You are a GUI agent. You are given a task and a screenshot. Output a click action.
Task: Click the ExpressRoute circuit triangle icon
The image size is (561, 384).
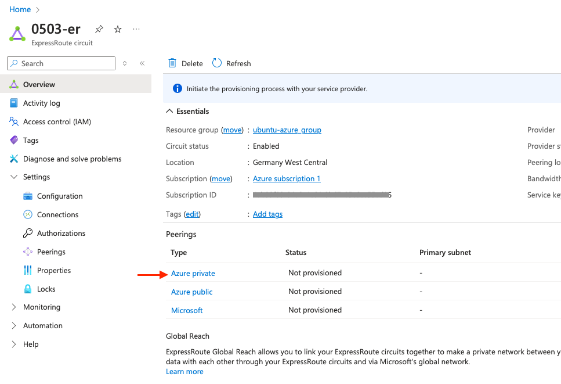[17, 34]
